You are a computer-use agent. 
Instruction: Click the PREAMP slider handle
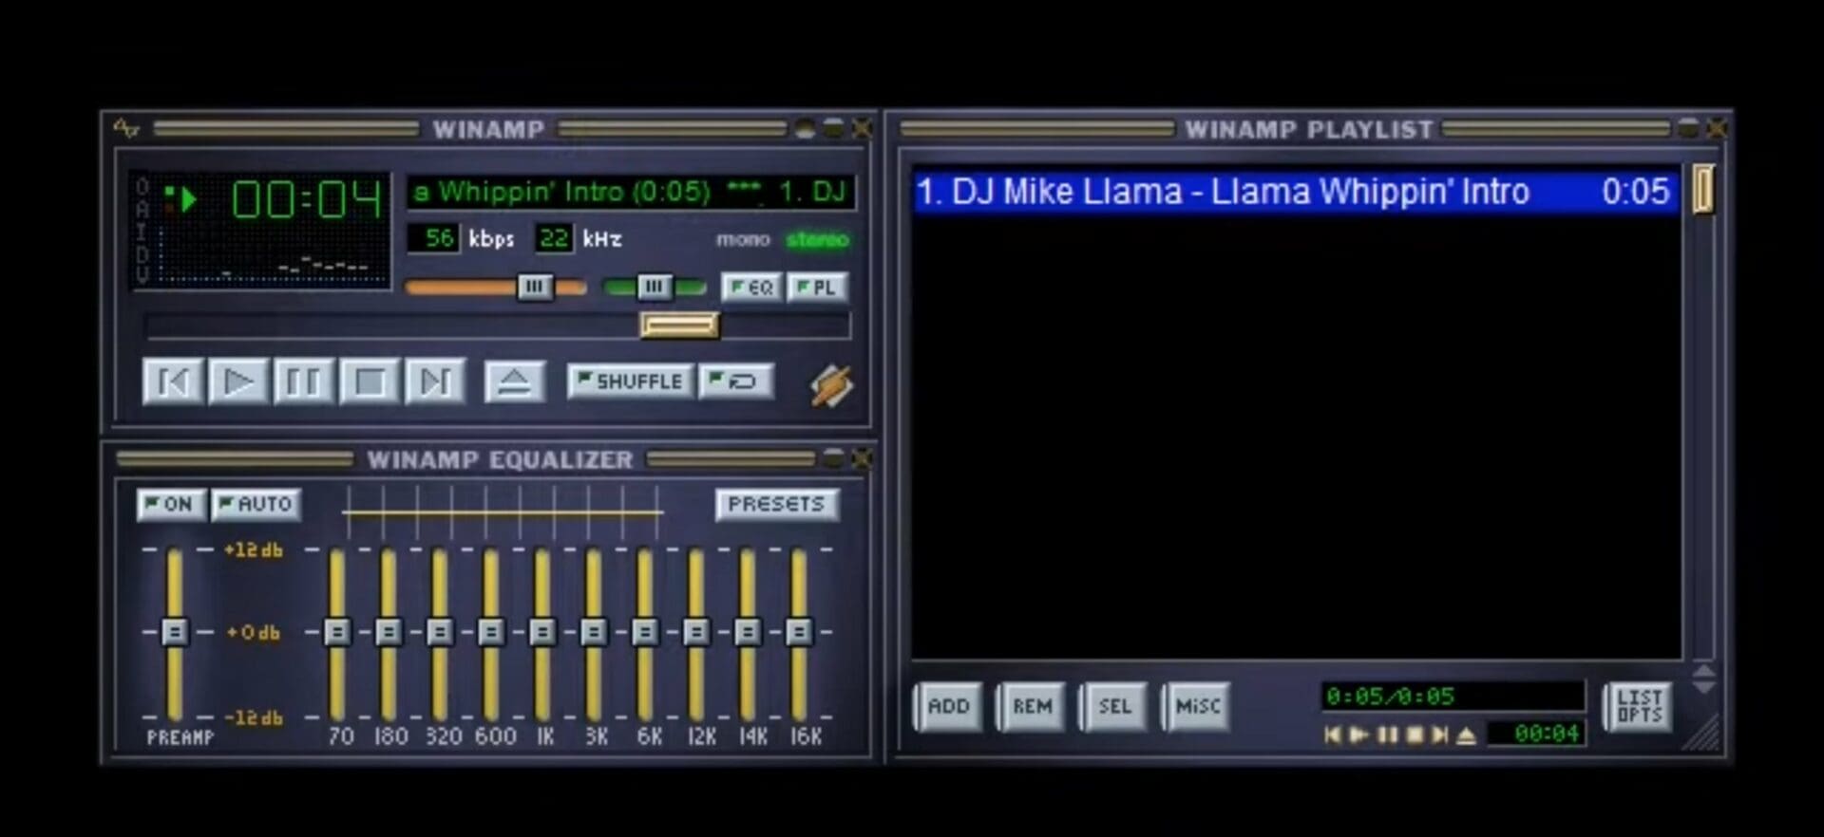[x=175, y=632]
